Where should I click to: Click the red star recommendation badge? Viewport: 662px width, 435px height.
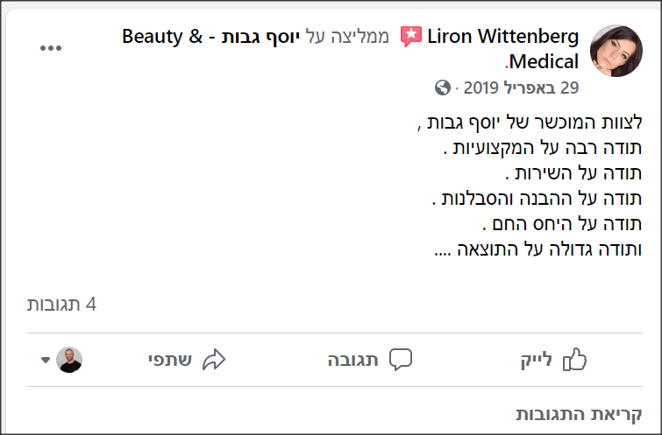pyautogui.click(x=411, y=36)
